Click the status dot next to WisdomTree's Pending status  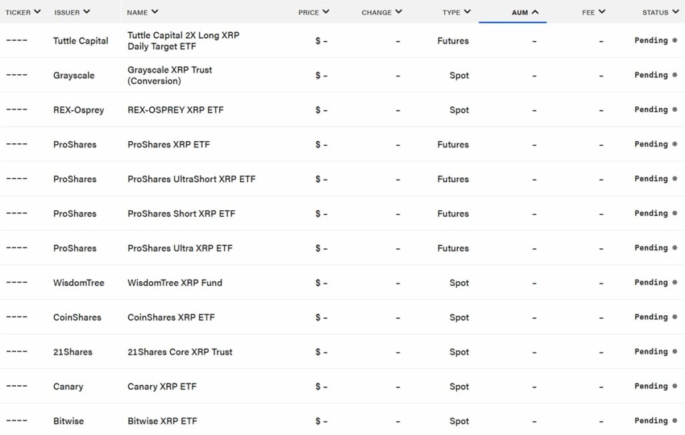click(x=676, y=282)
